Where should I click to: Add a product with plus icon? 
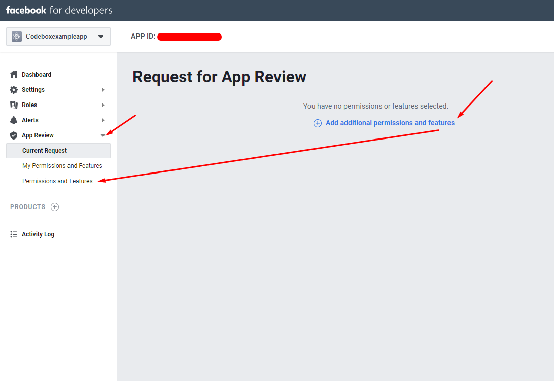click(x=55, y=207)
